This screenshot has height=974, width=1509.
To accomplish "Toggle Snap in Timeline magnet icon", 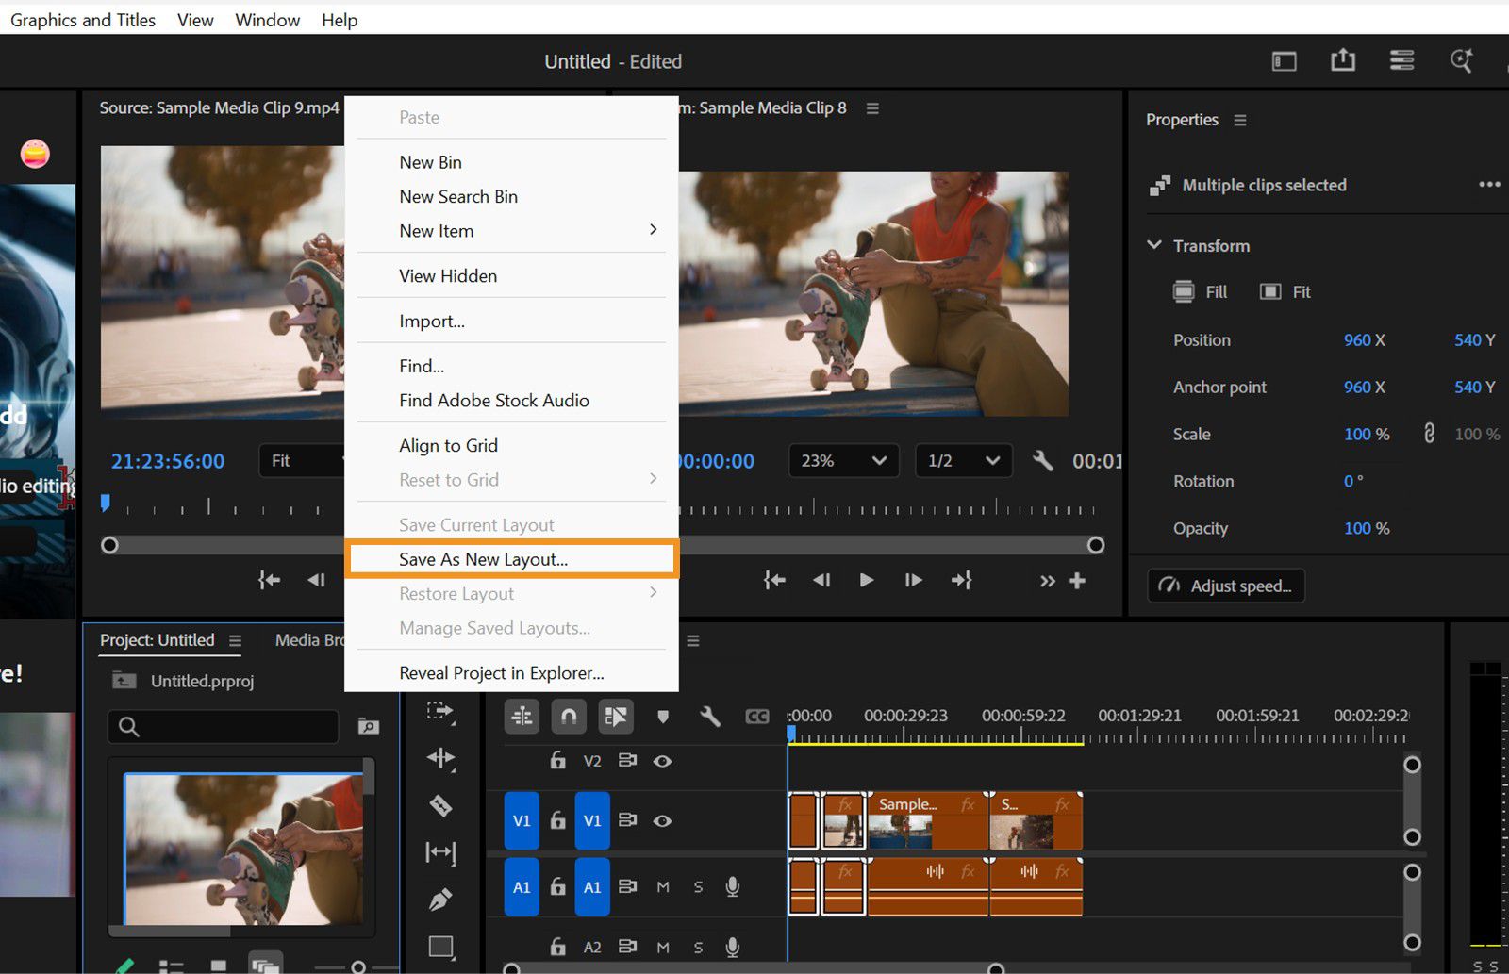I will tap(569, 717).
